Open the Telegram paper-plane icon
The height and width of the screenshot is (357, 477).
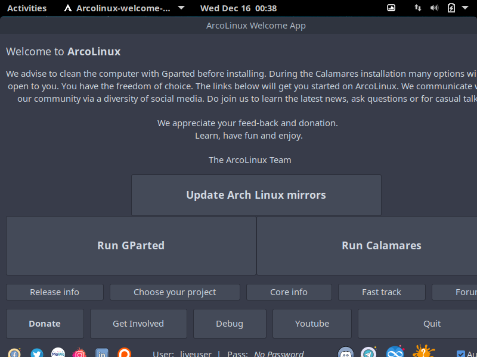(x=368, y=352)
